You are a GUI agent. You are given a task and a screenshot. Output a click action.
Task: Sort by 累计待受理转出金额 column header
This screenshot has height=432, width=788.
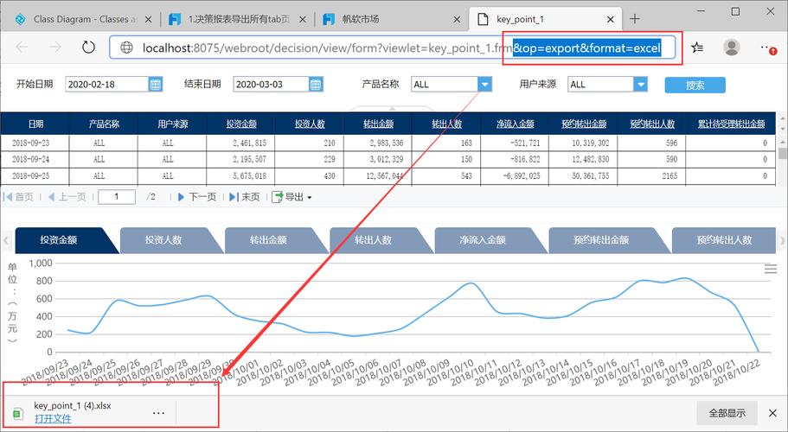click(731, 124)
